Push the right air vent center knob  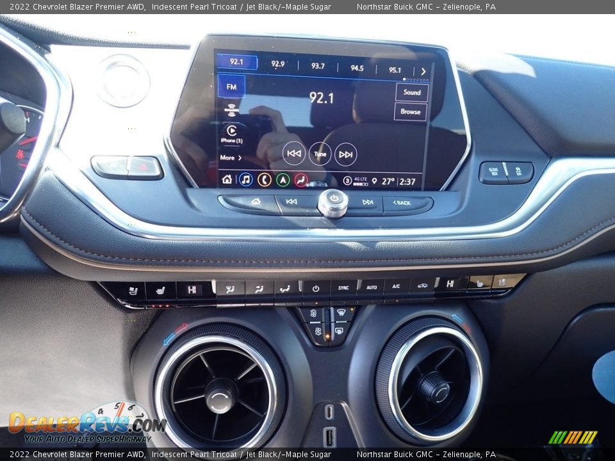436,387
